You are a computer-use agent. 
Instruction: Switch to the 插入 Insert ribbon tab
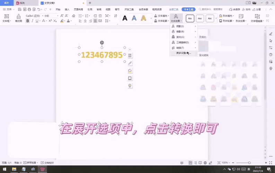[x=67, y=9]
